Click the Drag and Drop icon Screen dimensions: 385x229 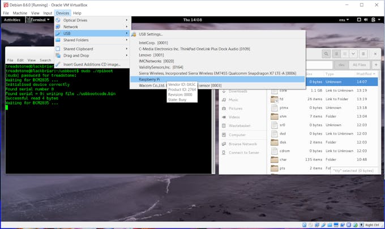(58, 55)
